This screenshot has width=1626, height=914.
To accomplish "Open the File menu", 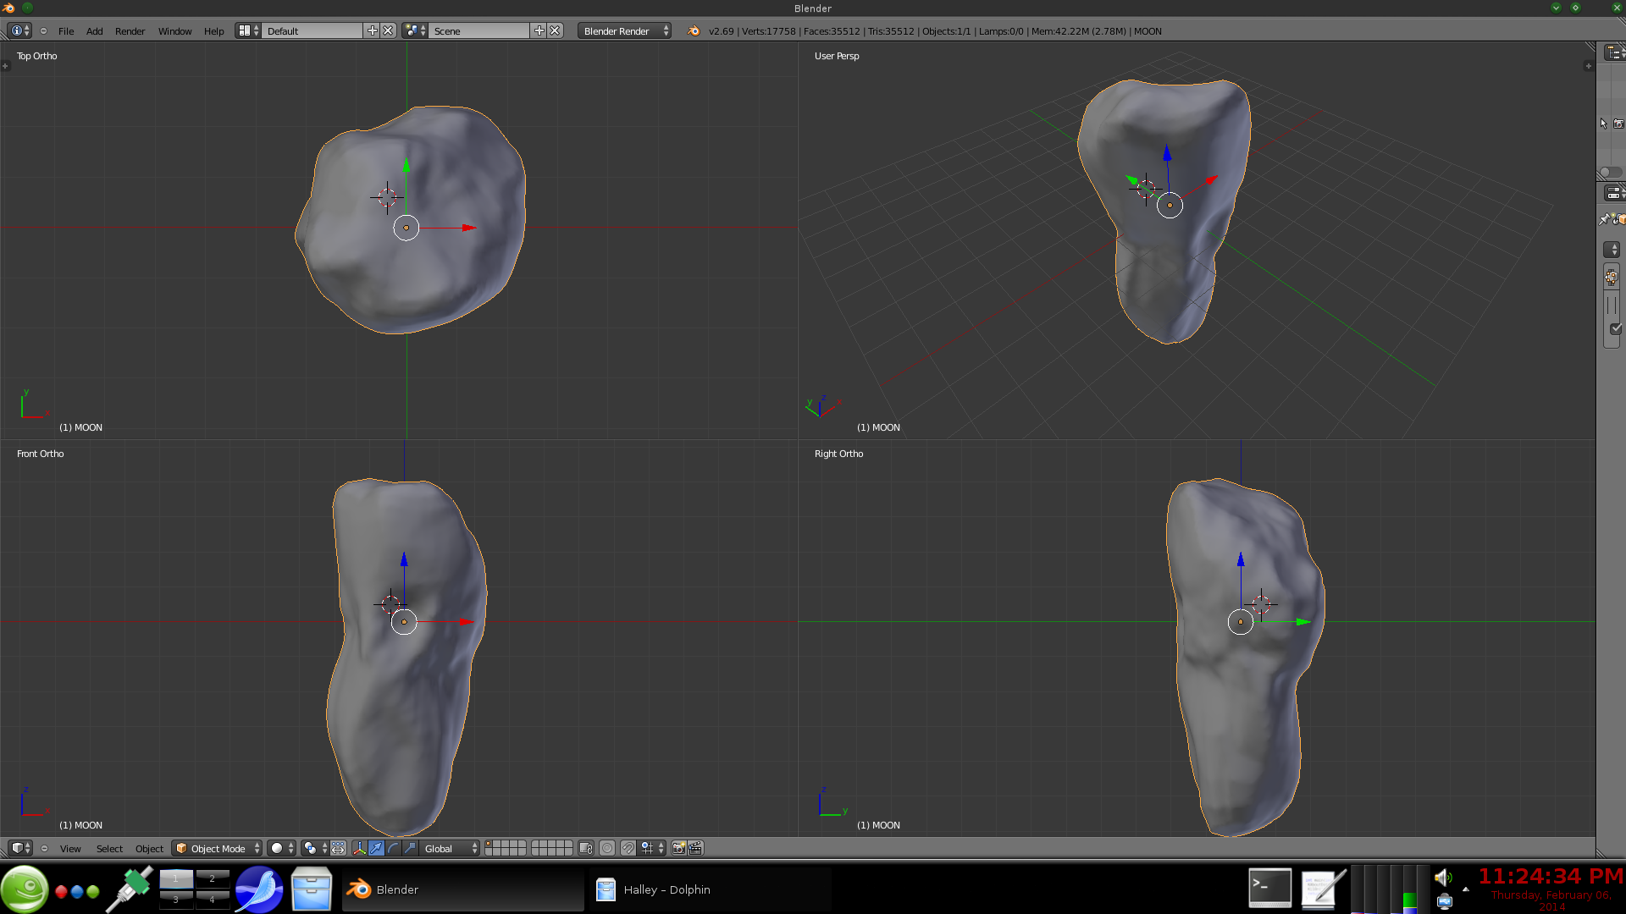I will 66,31.
